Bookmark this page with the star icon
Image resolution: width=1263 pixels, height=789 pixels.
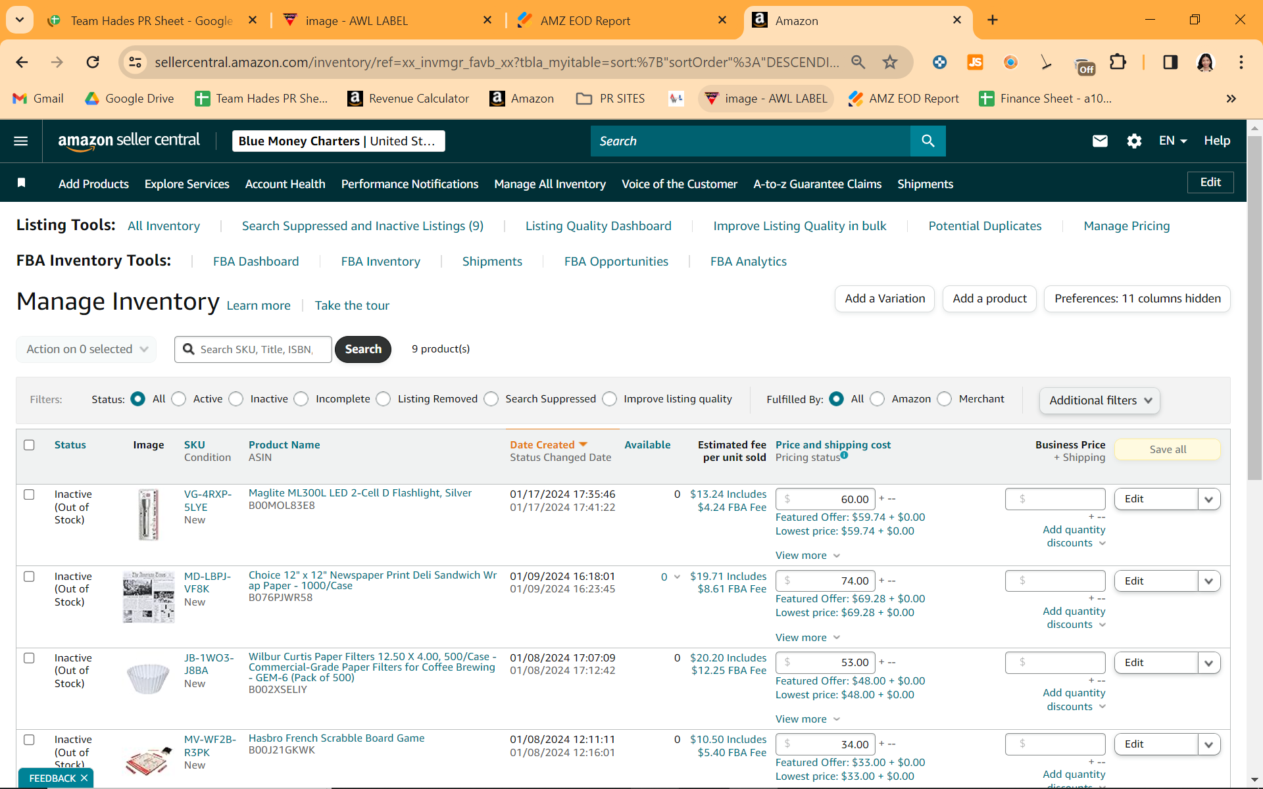[890, 62]
